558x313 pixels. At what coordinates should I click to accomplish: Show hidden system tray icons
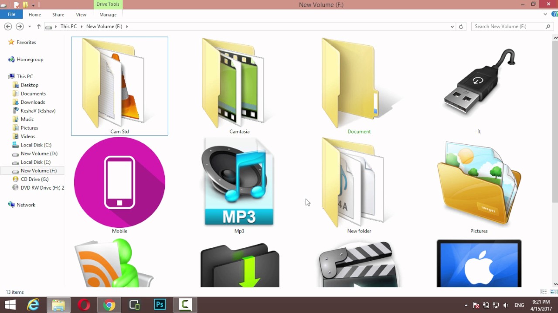coord(466,305)
